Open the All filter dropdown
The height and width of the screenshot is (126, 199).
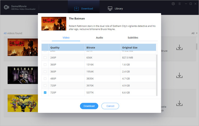tap(194, 33)
